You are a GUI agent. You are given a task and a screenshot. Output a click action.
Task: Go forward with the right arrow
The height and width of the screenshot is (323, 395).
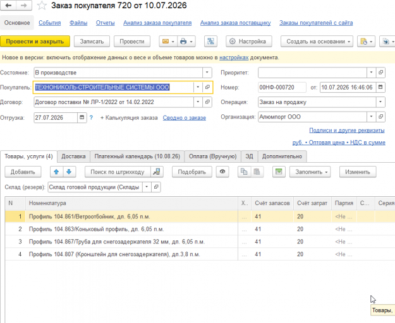pos(24,6)
